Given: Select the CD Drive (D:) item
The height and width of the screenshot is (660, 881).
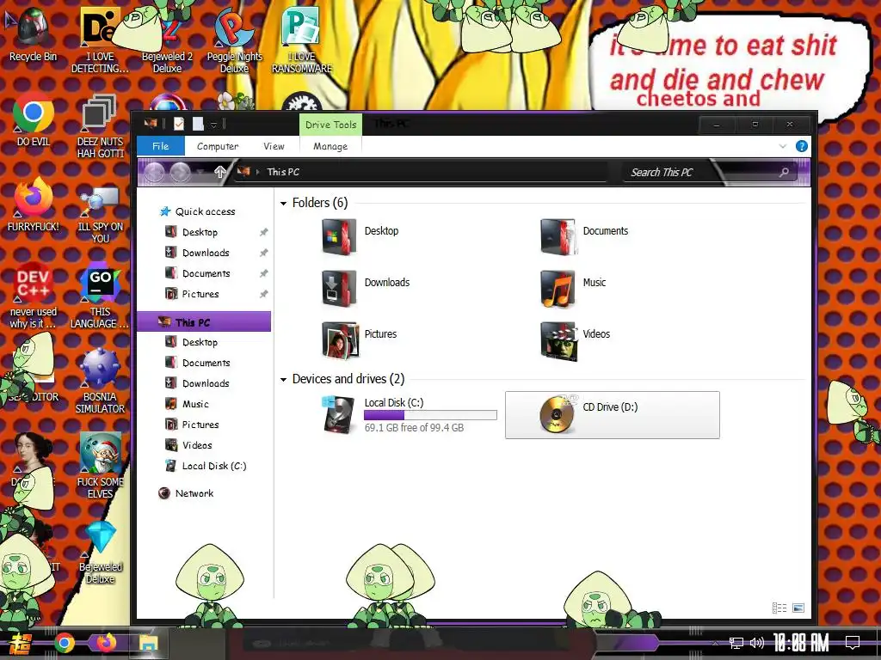Looking at the screenshot, I should click(x=613, y=415).
